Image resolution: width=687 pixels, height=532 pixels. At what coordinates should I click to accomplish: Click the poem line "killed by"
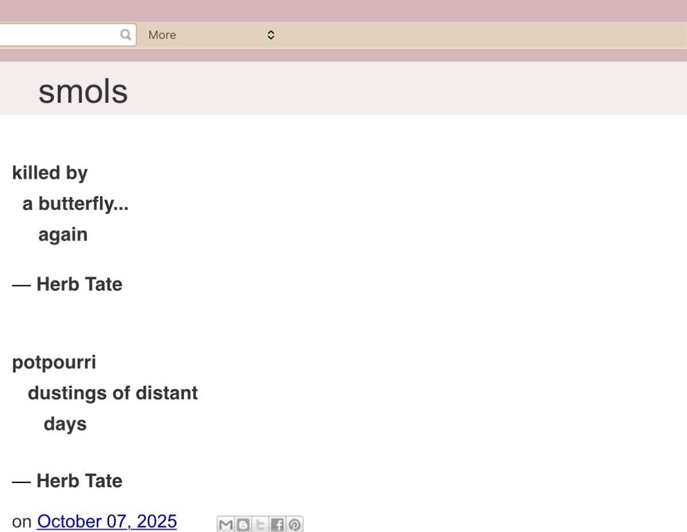[x=50, y=174]
